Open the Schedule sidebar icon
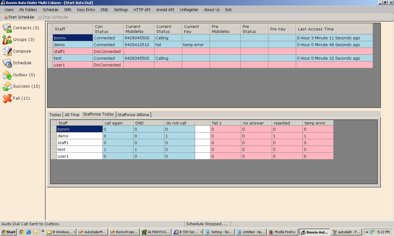The width and height of the screenshot is (394, 236). tap(7, 63)
